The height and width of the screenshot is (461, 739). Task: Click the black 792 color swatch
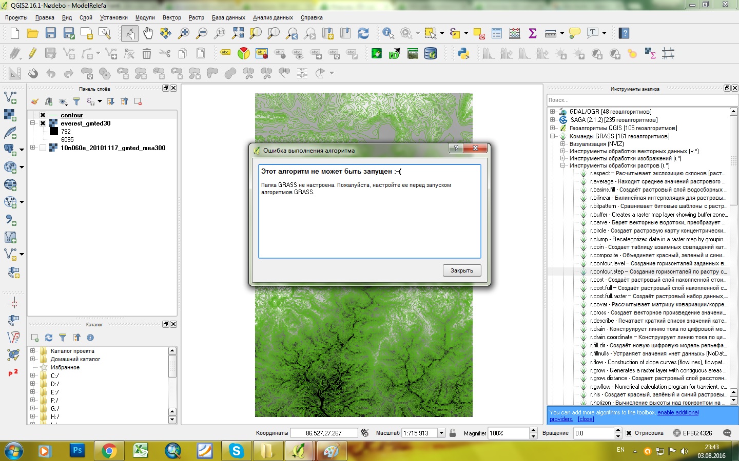coord(53,132)
